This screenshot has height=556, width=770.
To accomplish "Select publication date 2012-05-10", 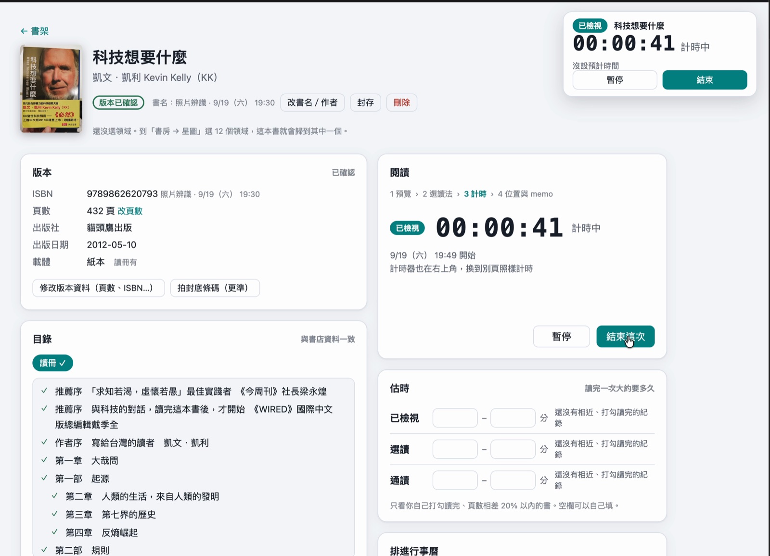I will click(x=112, y=245).
